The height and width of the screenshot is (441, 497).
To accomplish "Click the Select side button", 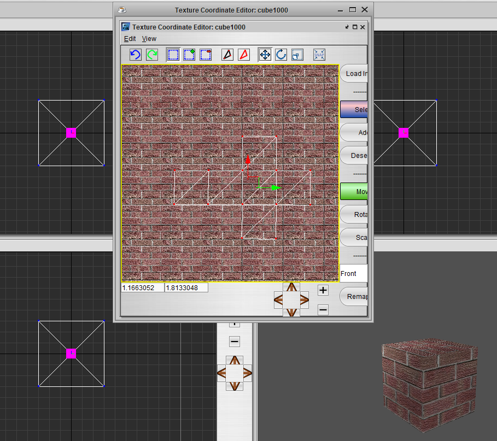I will (x=354, y=110).
